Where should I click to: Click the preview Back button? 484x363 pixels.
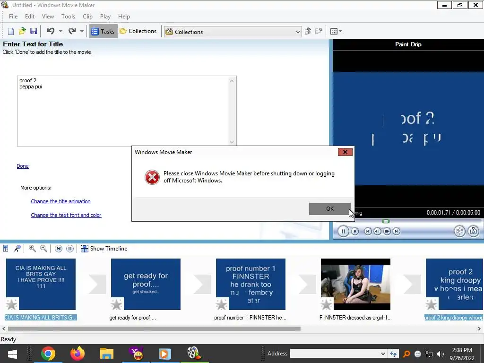[368, 231]
